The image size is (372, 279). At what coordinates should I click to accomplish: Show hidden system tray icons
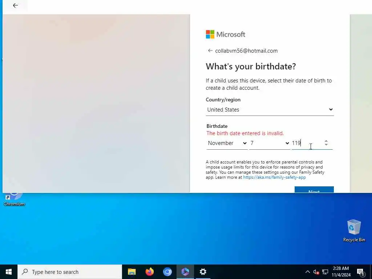pyautogui.click(x=307, y=272)
